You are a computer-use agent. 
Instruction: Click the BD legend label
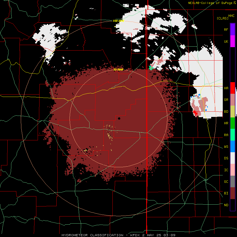[226, 112]
